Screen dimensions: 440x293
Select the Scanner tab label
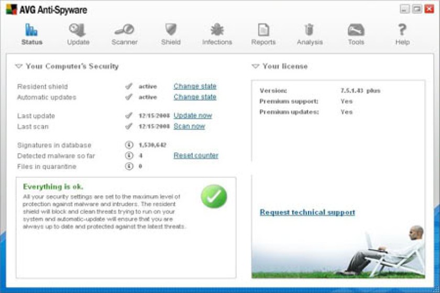click(125, 42)
